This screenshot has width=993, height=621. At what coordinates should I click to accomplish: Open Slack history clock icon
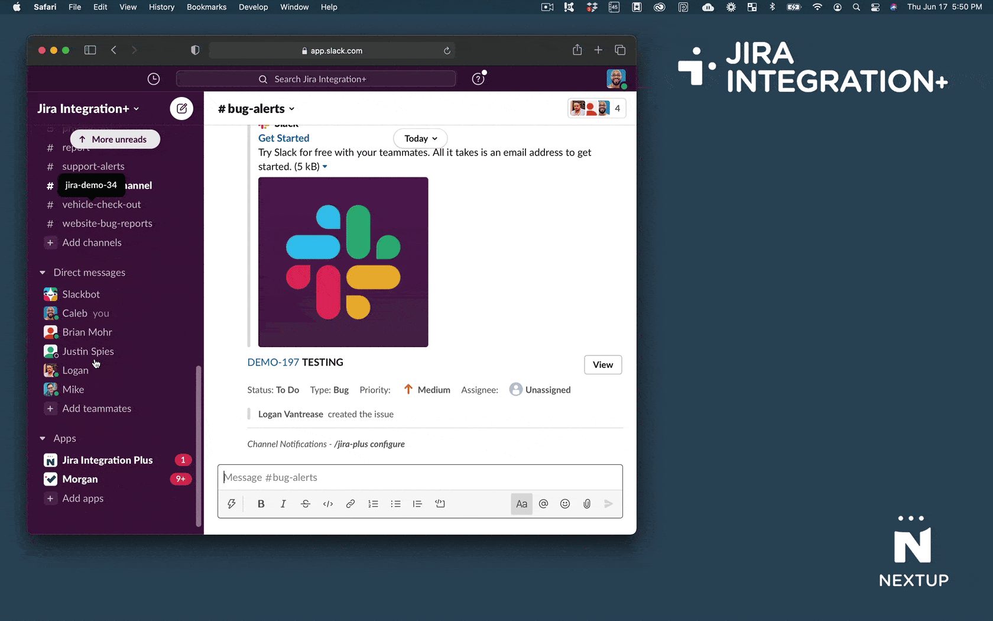(154, 79)
